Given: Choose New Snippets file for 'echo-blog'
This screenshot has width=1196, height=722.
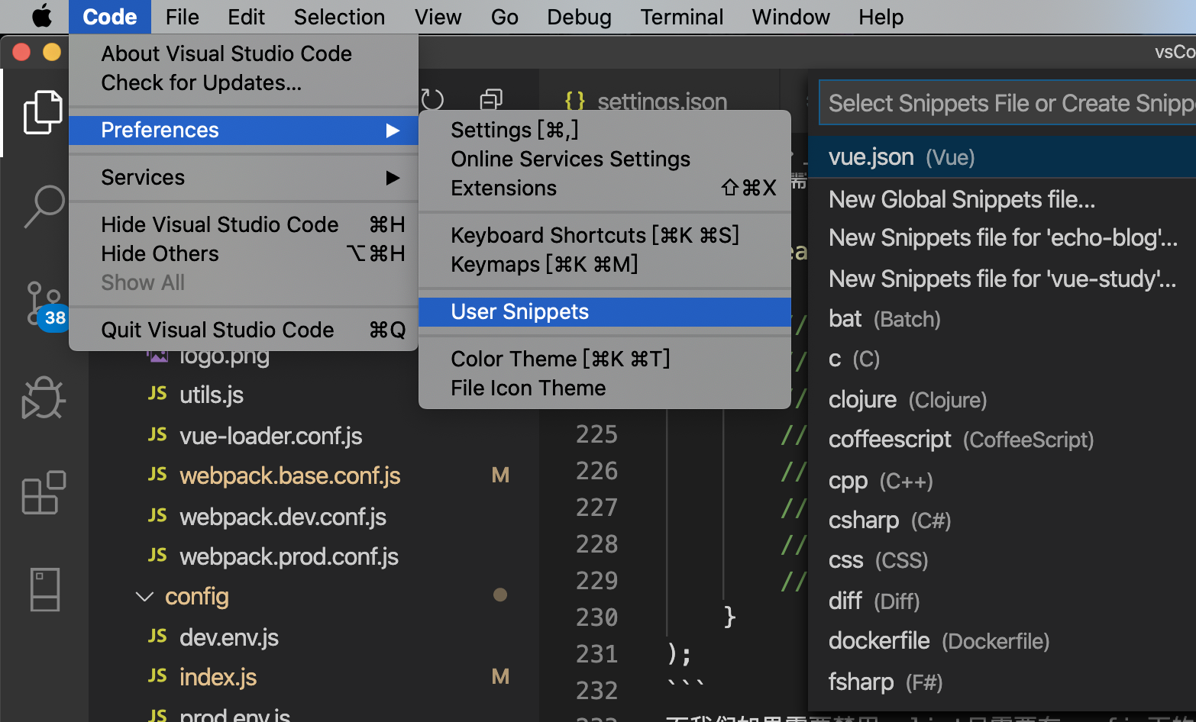Looking at the screenshot, I should coord(1002,238).
